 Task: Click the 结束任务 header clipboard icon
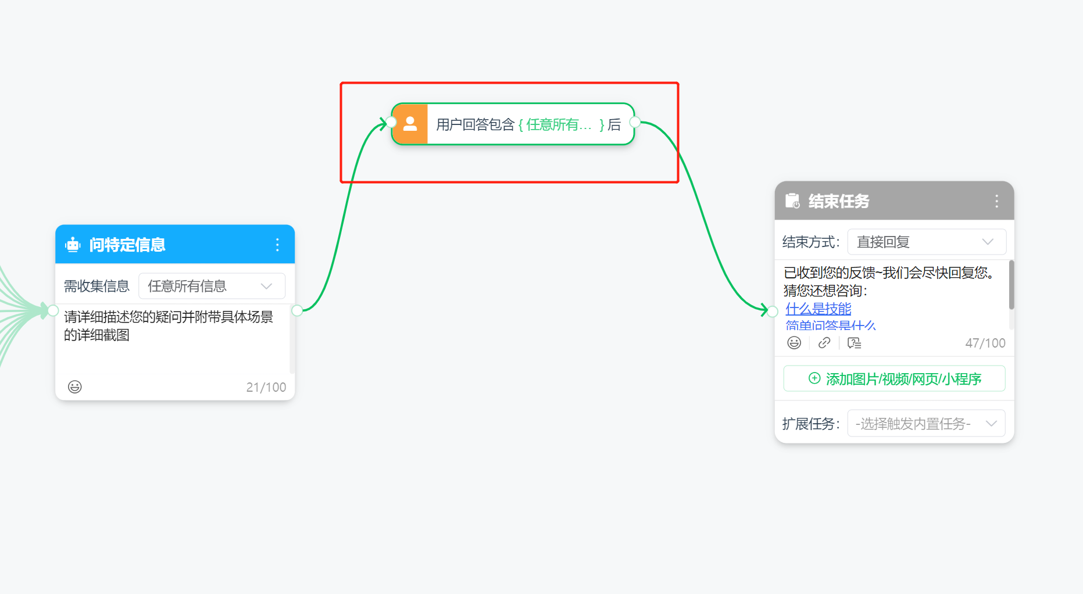tap(792, 201)
